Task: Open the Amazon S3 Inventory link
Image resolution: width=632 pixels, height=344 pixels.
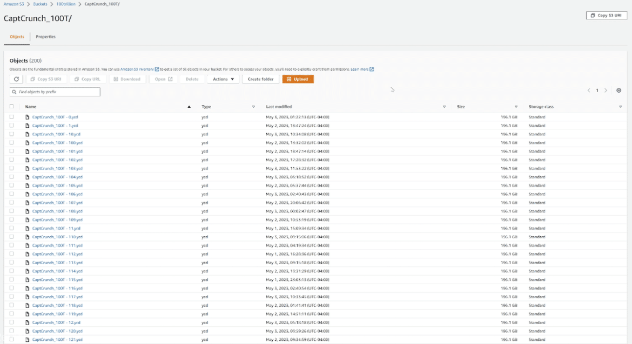Action: click(x=137, y=69)
